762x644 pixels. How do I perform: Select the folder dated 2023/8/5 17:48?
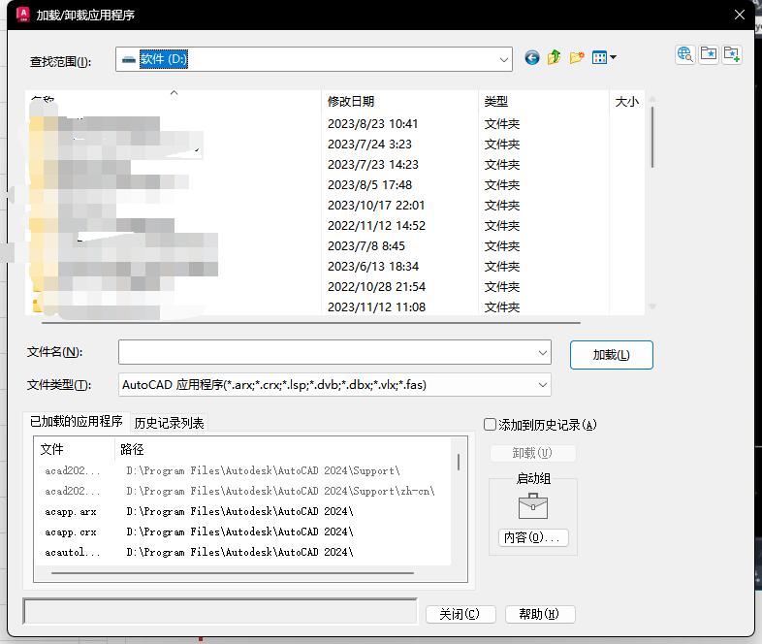pos(334,185)
